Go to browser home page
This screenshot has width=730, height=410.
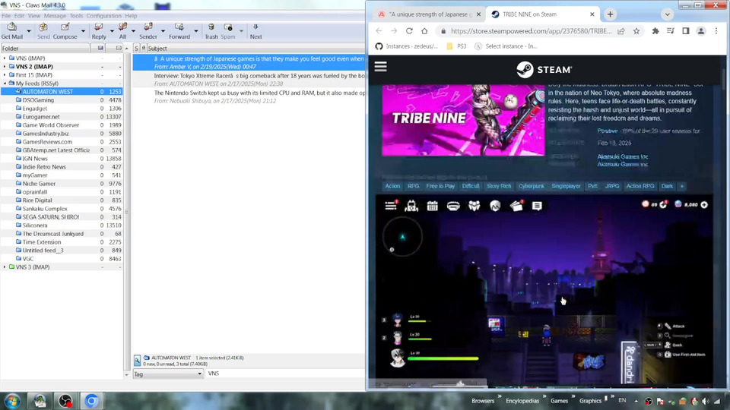[424, 31]
